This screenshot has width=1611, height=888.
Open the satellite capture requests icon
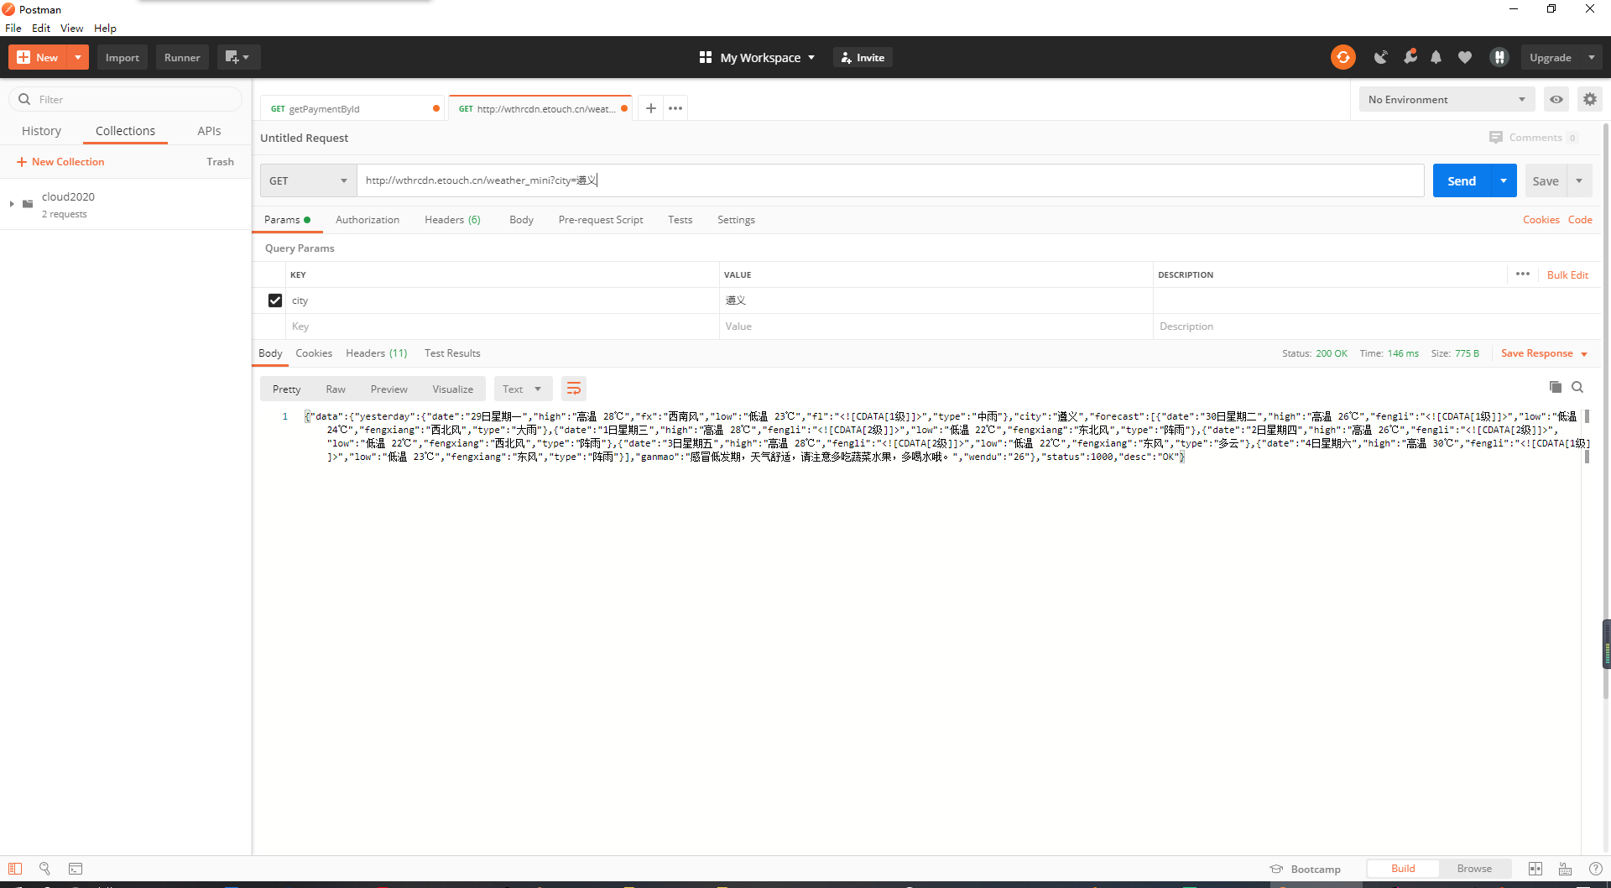click(x=1380, y=57)
